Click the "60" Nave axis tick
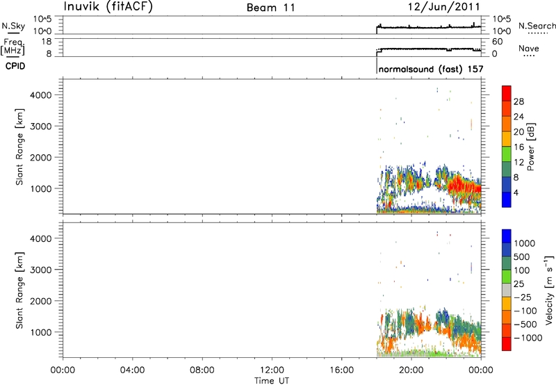The width and height of the screenshot is (556, 385). [x=498, y=42]
